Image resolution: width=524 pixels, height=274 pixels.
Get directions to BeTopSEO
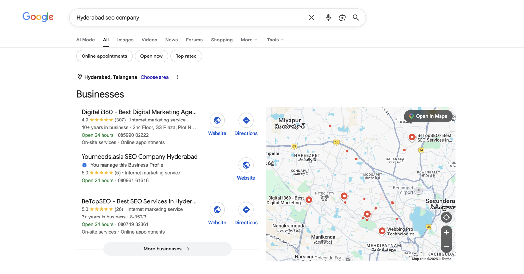[x=246, y=210]
